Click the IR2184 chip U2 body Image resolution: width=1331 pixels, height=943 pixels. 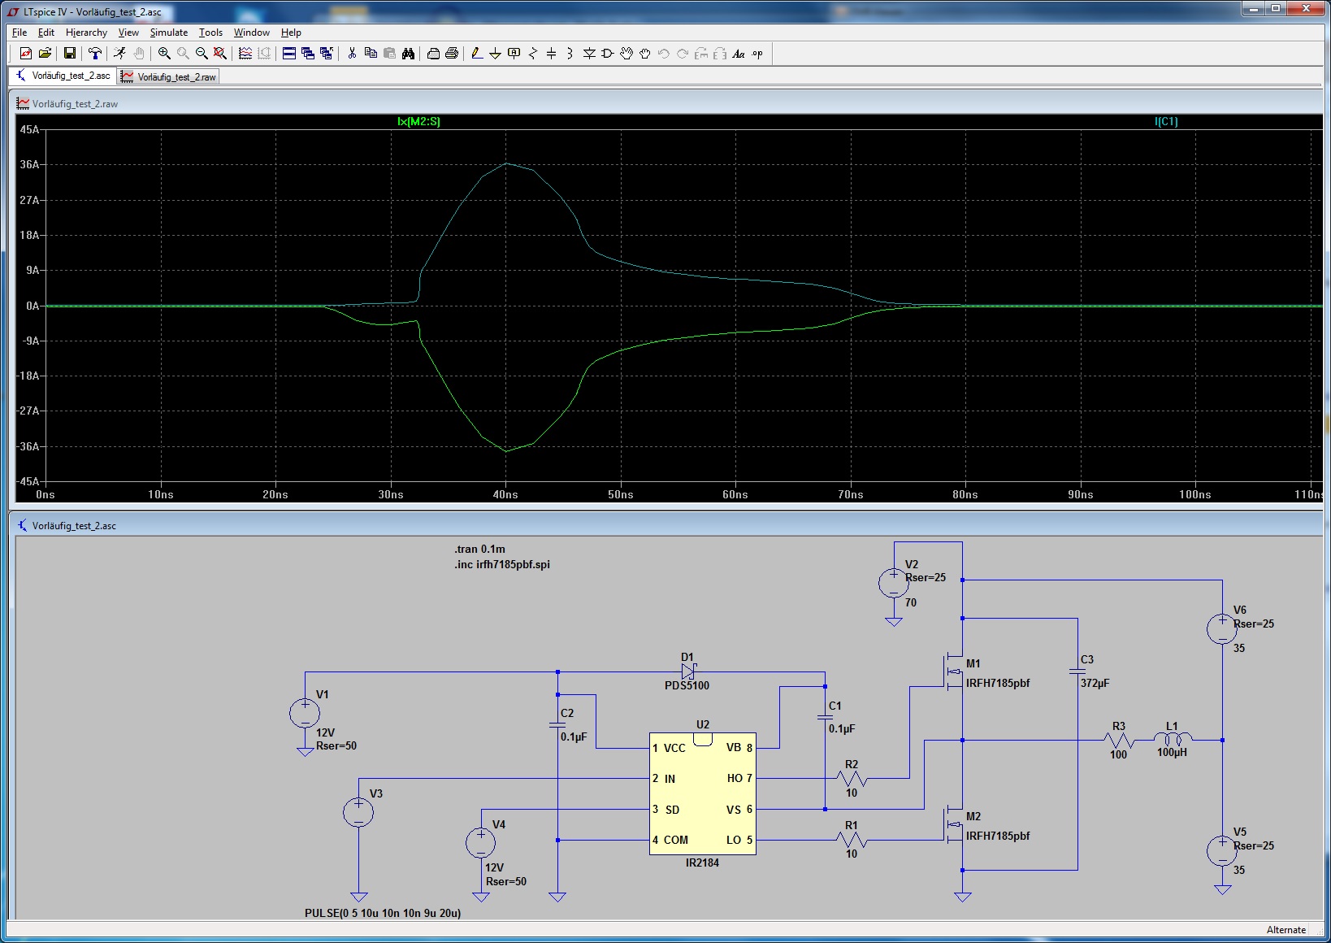coord(703,793)
